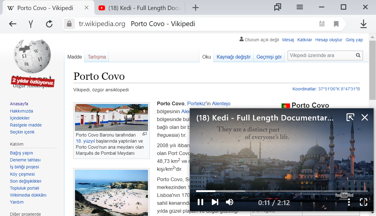Open İçindekiler sidebar link

click(x=20, y=118)
